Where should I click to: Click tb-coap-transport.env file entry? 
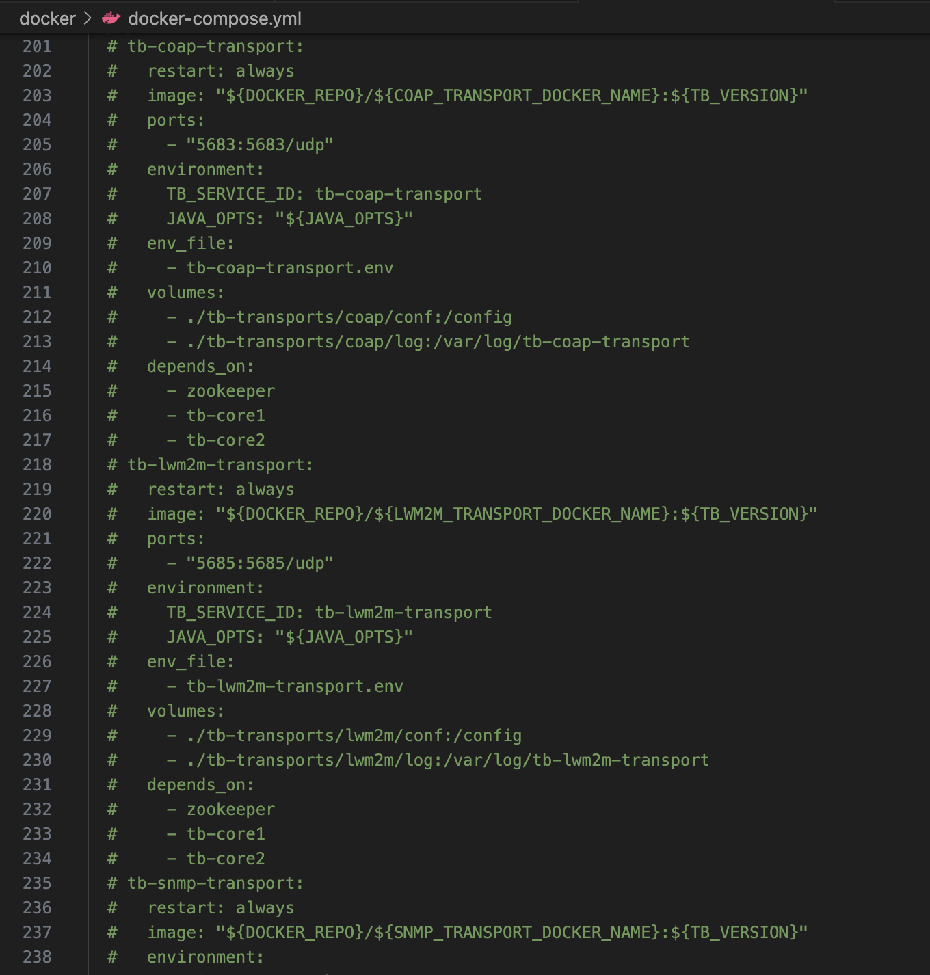pyautogui.click(x=290, y=268)
